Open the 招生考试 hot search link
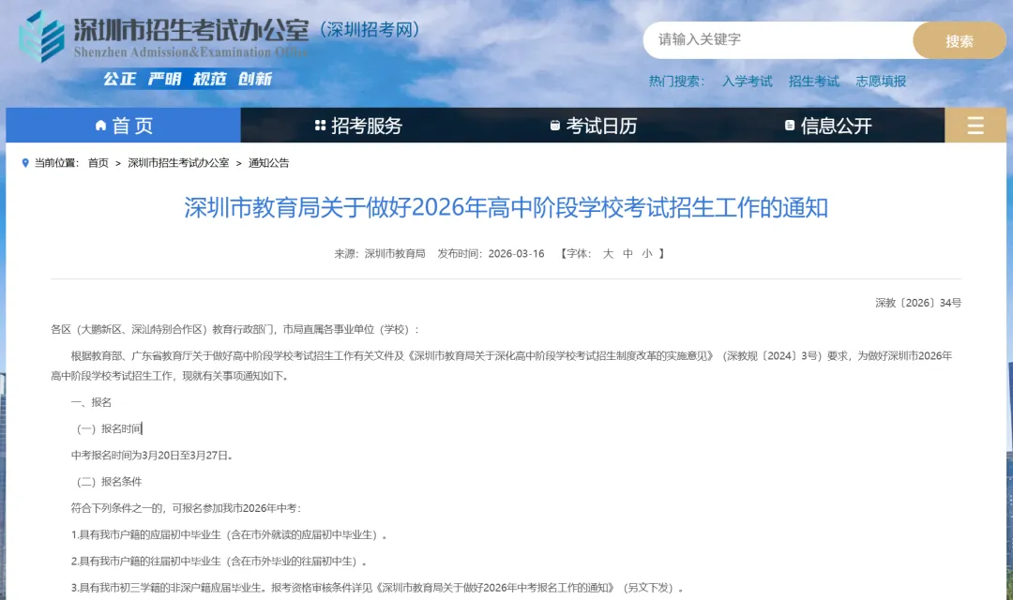 click(814, 81)
